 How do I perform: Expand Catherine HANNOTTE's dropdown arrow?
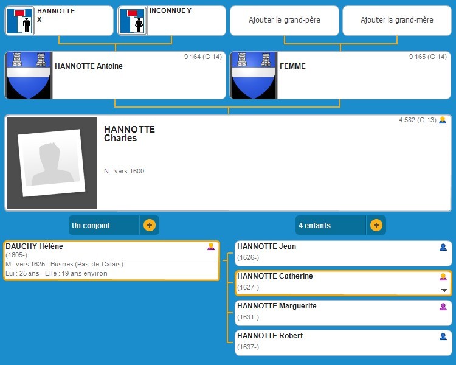click(x=444, y=290)
